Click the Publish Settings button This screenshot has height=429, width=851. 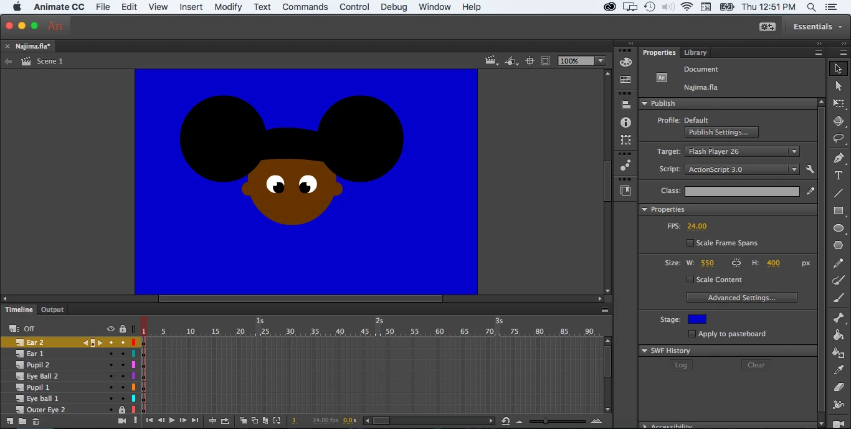(721, 132)
